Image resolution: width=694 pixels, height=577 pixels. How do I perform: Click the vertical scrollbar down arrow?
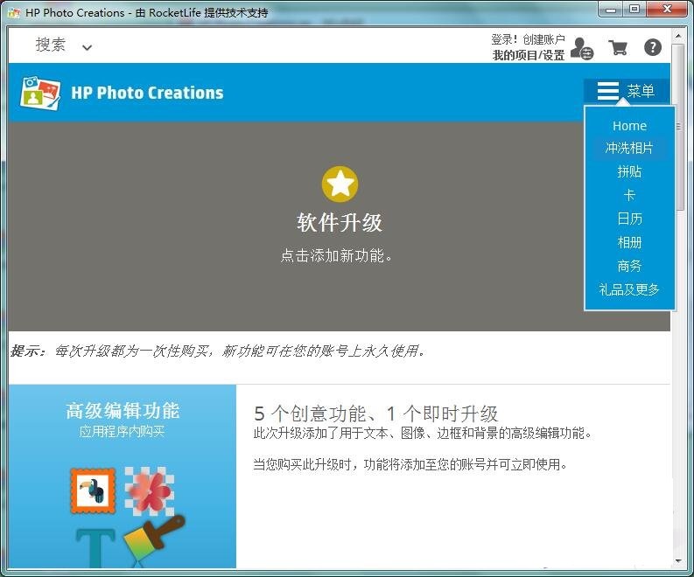678,560
